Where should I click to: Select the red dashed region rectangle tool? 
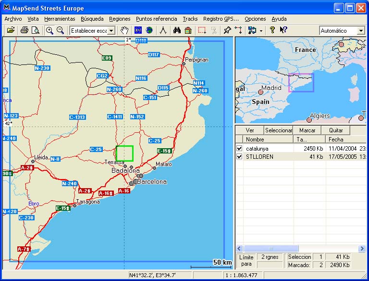coord(202,30)
